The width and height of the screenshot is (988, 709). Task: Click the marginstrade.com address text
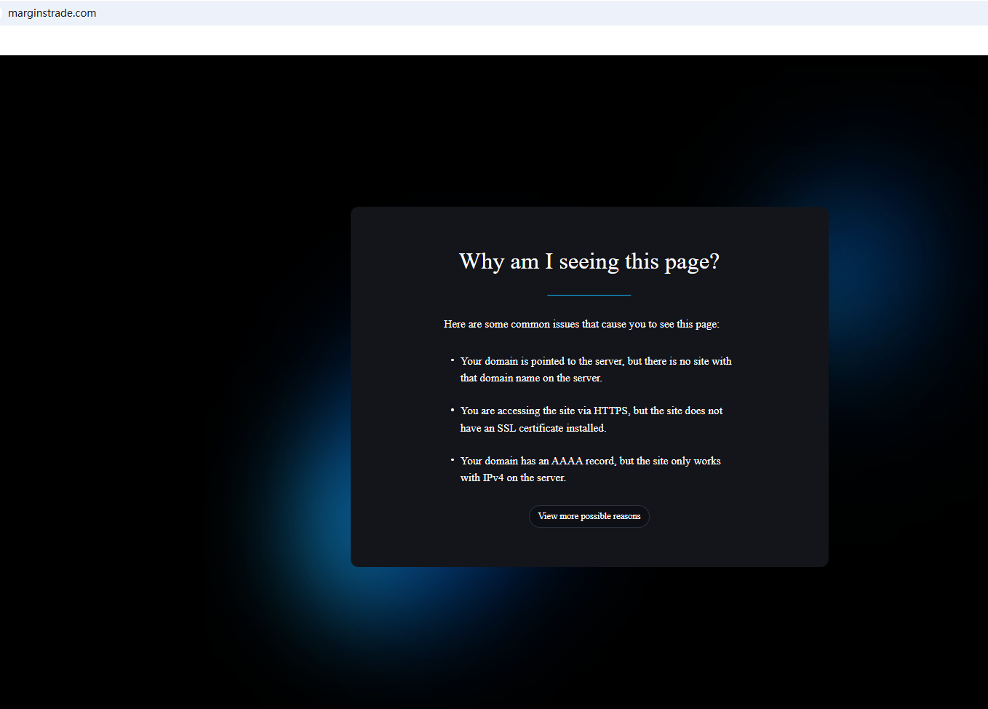pyautogui.click(x=52, y=13)
